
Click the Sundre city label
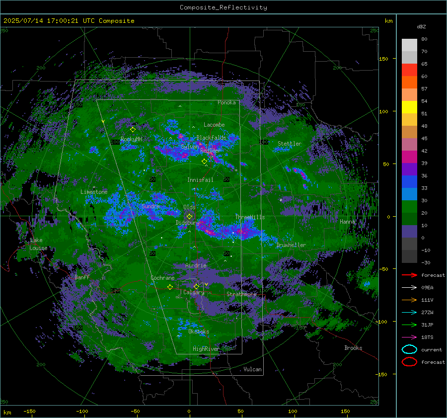tap(150, 206)
